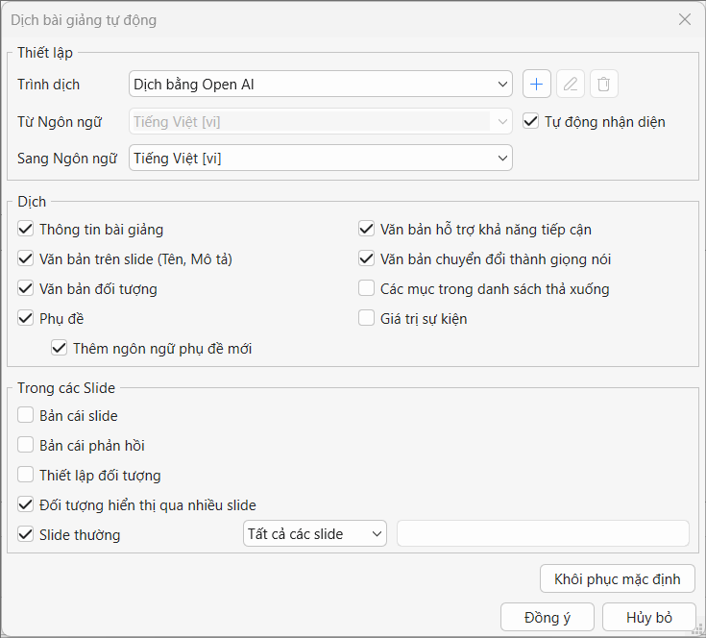
Task: Toggle the Phụ đề checkbox
Action: 25,318
